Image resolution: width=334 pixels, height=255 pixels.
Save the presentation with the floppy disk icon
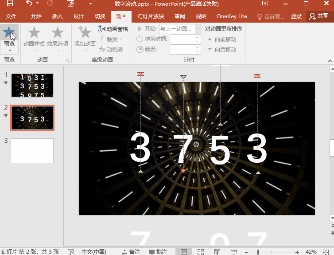coord(10,3)
